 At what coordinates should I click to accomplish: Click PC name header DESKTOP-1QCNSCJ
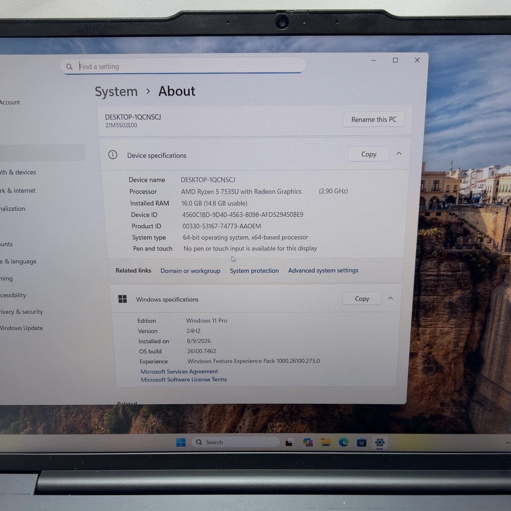(x=133, y=117)
